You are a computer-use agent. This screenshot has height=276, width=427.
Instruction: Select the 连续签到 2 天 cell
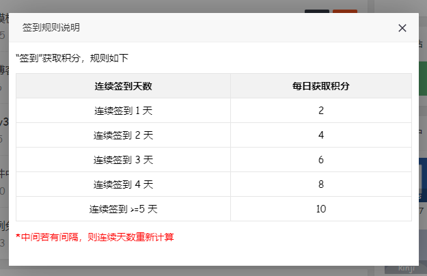123,135
